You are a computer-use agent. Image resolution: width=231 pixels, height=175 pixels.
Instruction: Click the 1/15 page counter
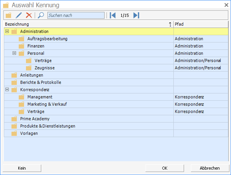pyautogui.click(x=125, y=15)
